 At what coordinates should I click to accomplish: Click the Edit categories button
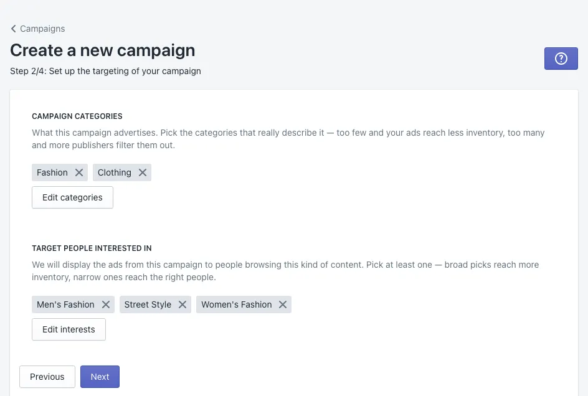(x=72, y=197)
